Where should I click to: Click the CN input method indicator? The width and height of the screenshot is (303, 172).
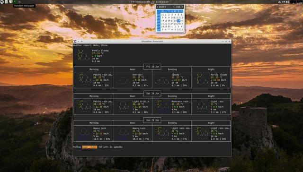click(284, 2)
